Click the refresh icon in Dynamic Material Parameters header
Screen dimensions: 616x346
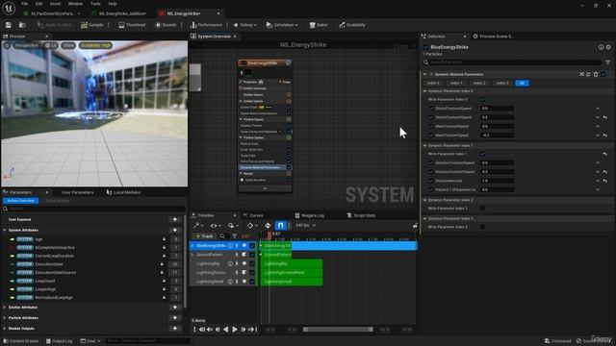coord(588,74)
